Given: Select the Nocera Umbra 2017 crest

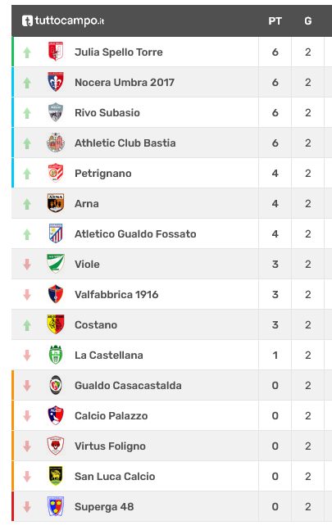Looking at the screenshot, I should pos(56,82).
